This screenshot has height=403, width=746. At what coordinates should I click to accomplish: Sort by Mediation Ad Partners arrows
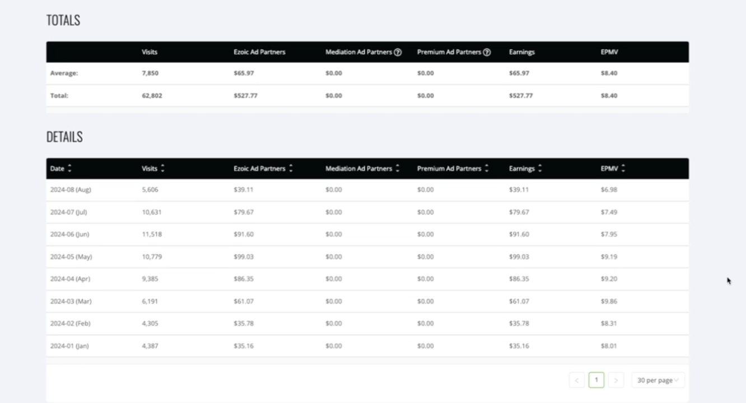point(397,168)
